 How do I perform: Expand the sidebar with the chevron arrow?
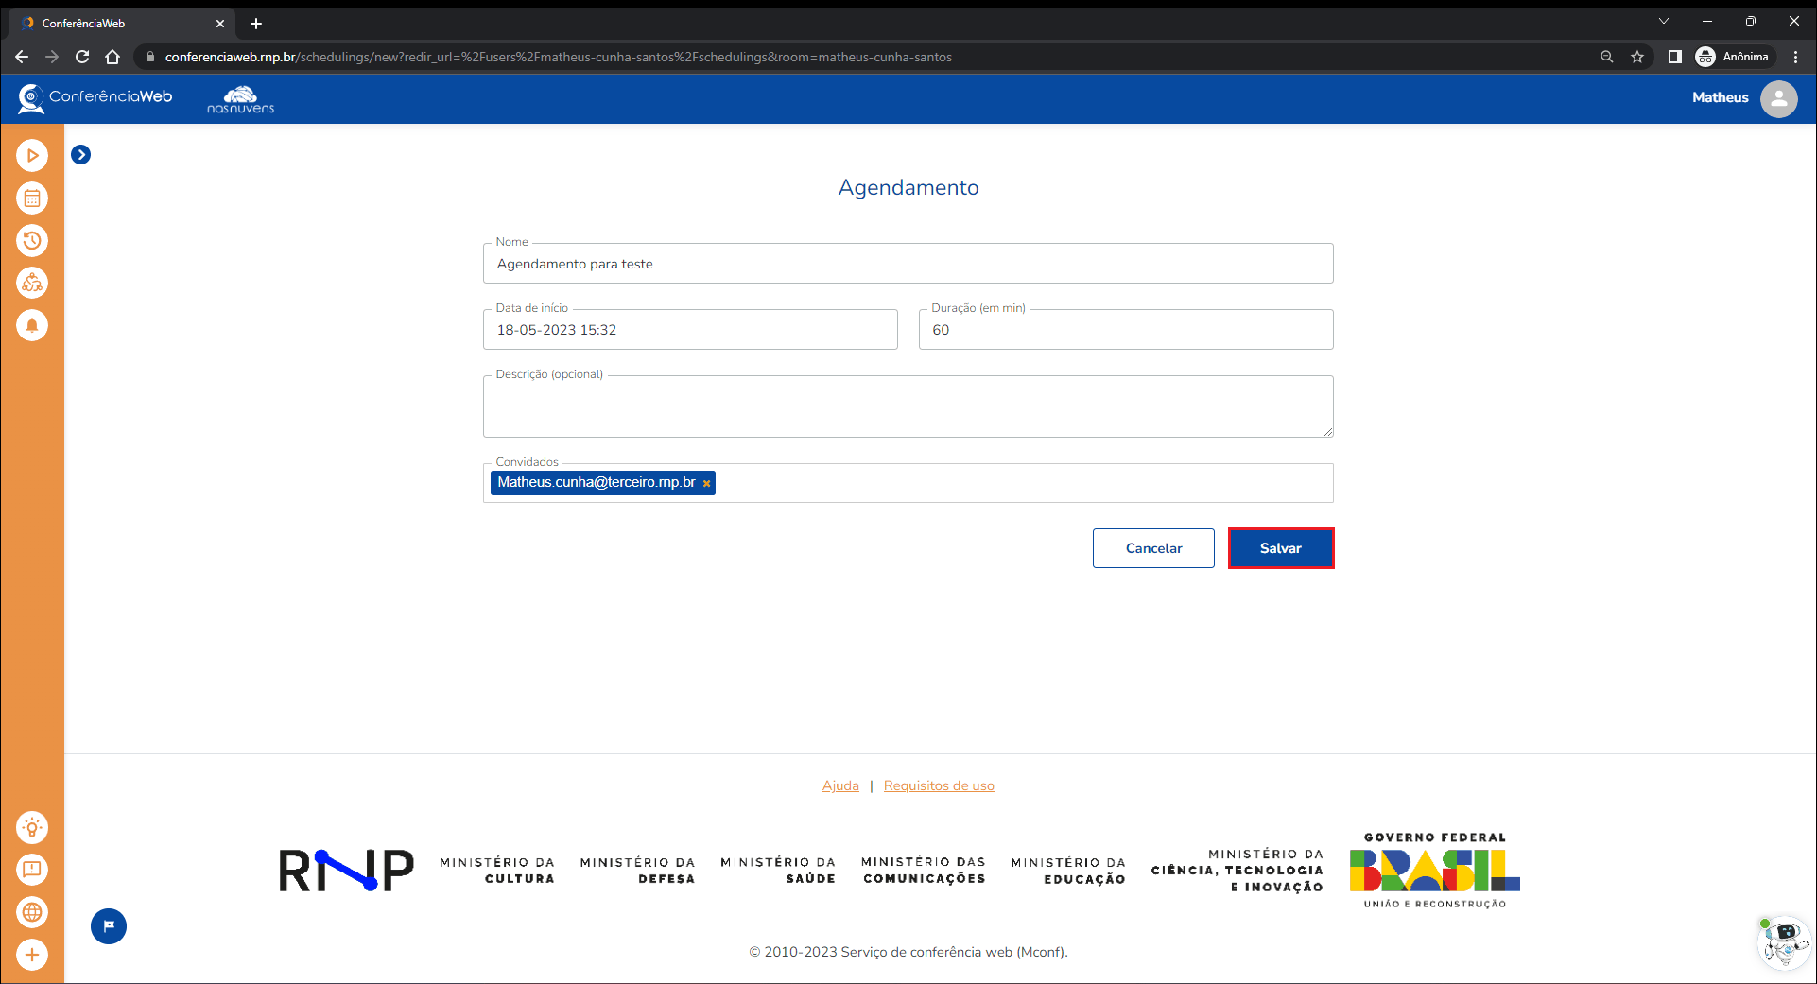[81, 155]
